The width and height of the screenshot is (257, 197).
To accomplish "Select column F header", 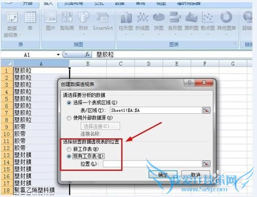I will (x=205, y=64).
